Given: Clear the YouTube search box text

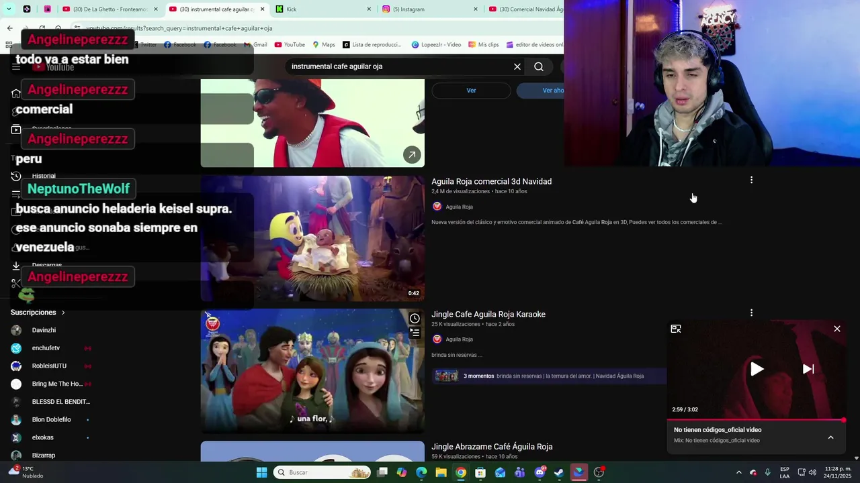Looking at the screenshot, I should point(517,66).
